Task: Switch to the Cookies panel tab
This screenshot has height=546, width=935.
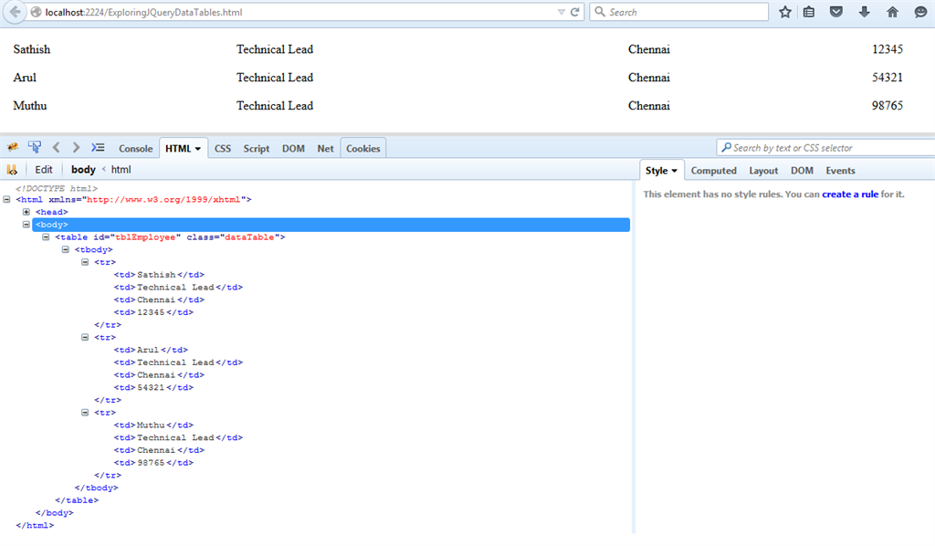Action: pos(362,149)
